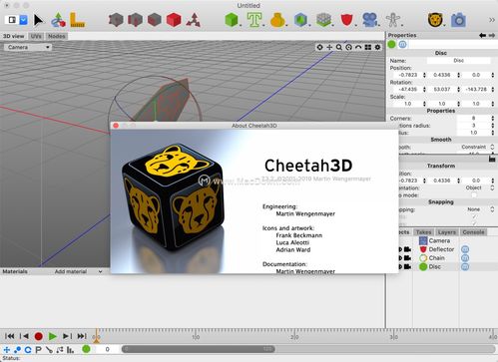Click the blue tag icon in Properties header
Viewport: 498px width, 362px height.
pyautogui.click(x=402, y=44)
